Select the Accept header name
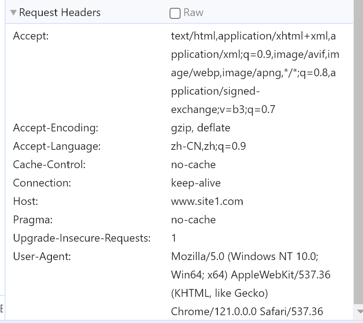 (31, 36)
